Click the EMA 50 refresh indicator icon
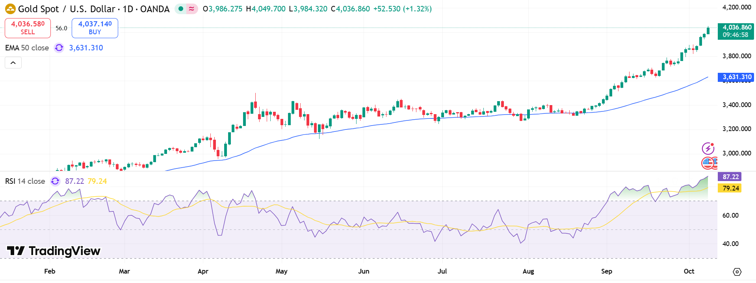 pos(59,48)
